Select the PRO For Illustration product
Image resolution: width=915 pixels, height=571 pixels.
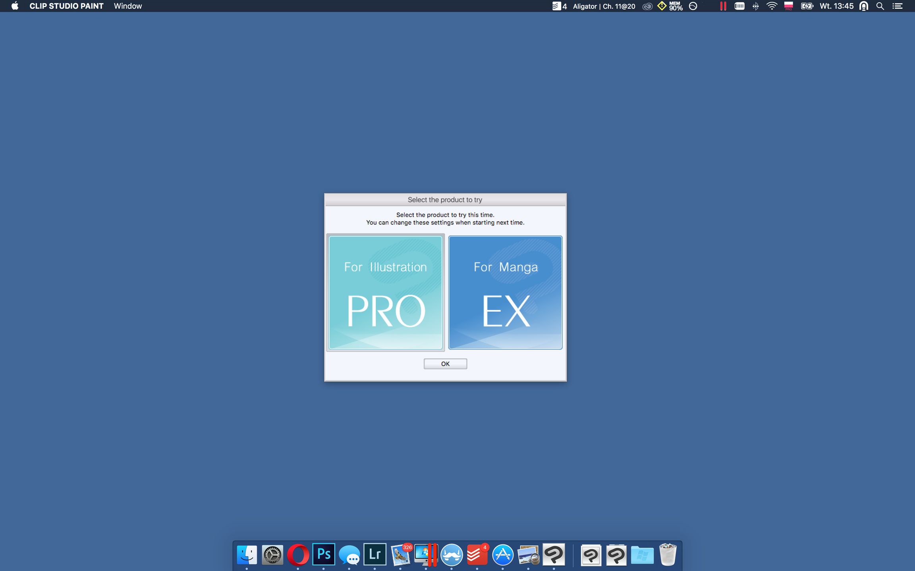pos(385,293)
